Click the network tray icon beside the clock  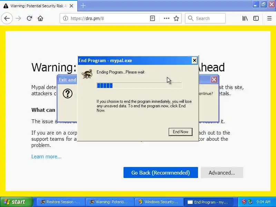pos(250,202)
